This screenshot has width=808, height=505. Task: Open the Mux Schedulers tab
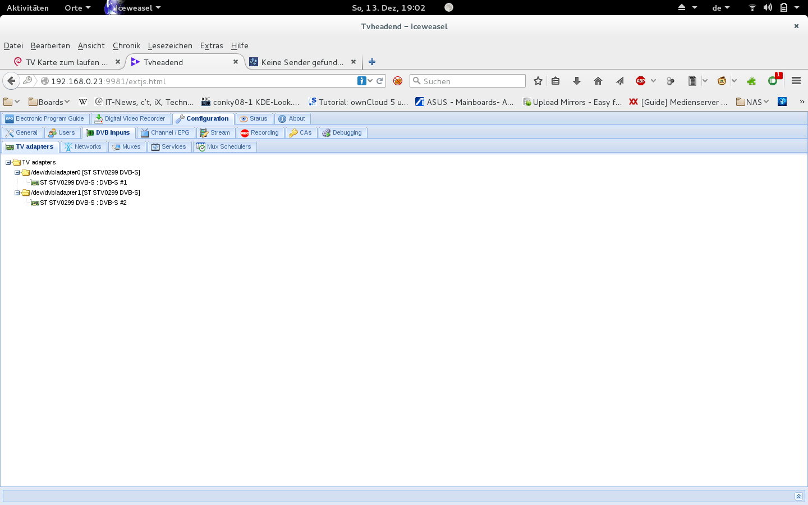(x=224, y=146)
